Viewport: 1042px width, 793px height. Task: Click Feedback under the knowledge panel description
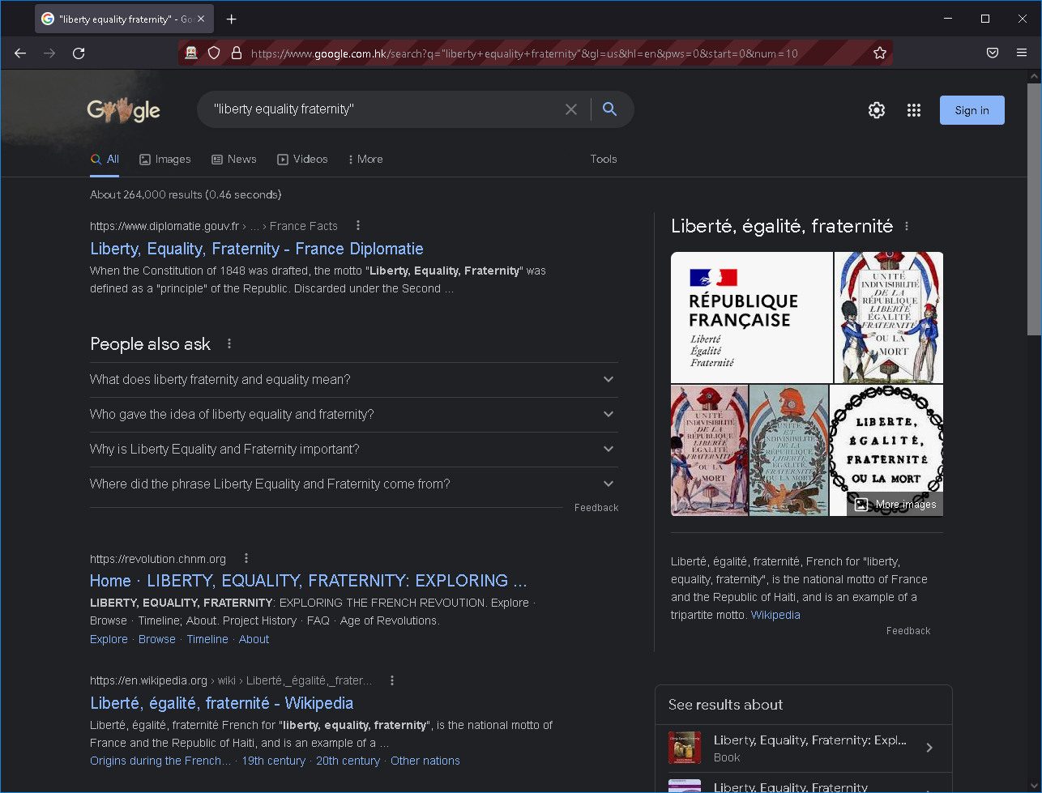coord(908,631)
